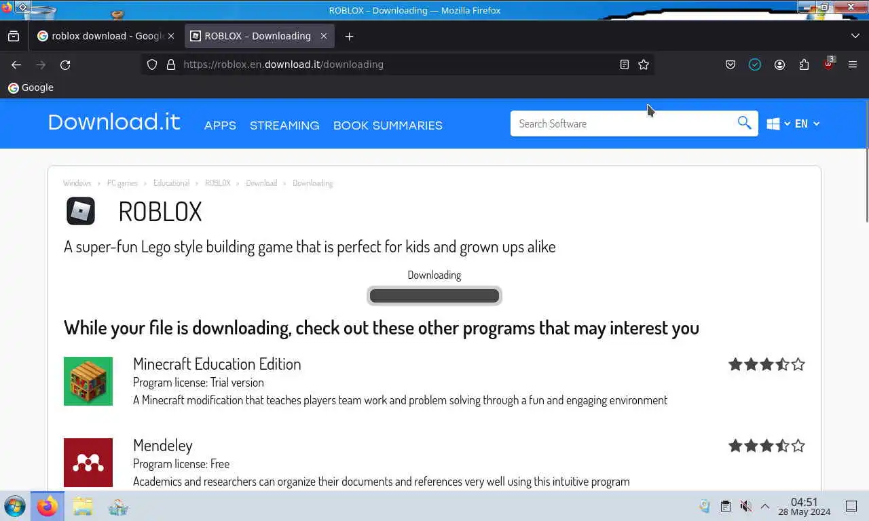Select the ROBLOX – Downloading tab
This screenshot has width=869, height=521.
(259, 36)
